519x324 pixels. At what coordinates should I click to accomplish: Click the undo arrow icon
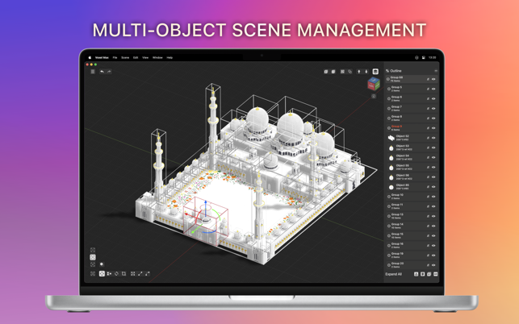tap(102, 72)
